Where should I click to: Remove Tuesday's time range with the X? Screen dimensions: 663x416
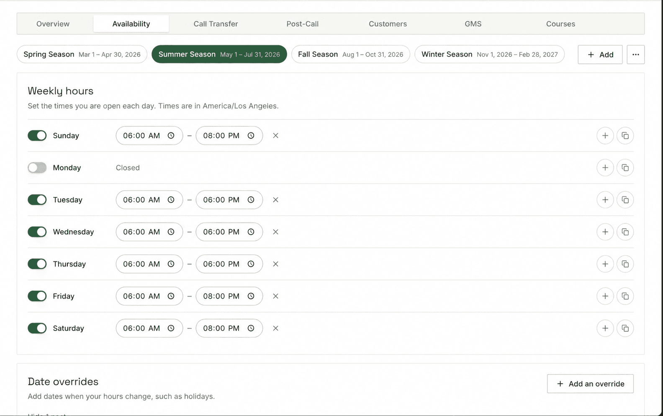point(275,200)
